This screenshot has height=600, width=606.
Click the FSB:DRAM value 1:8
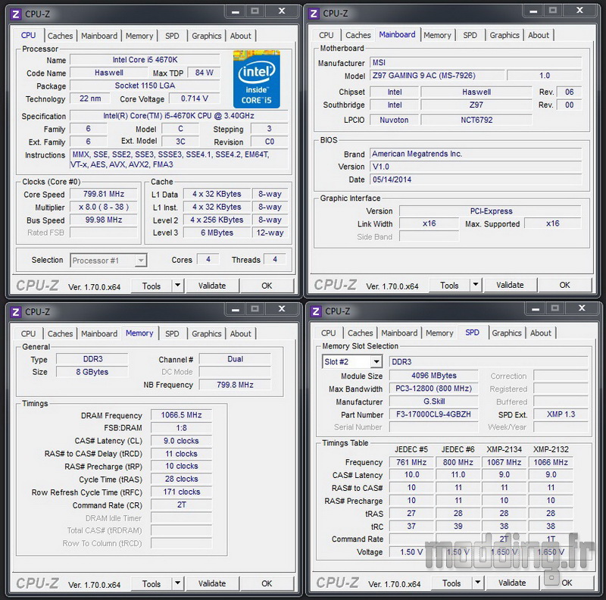pyautogui.click(x=181, y=428)
